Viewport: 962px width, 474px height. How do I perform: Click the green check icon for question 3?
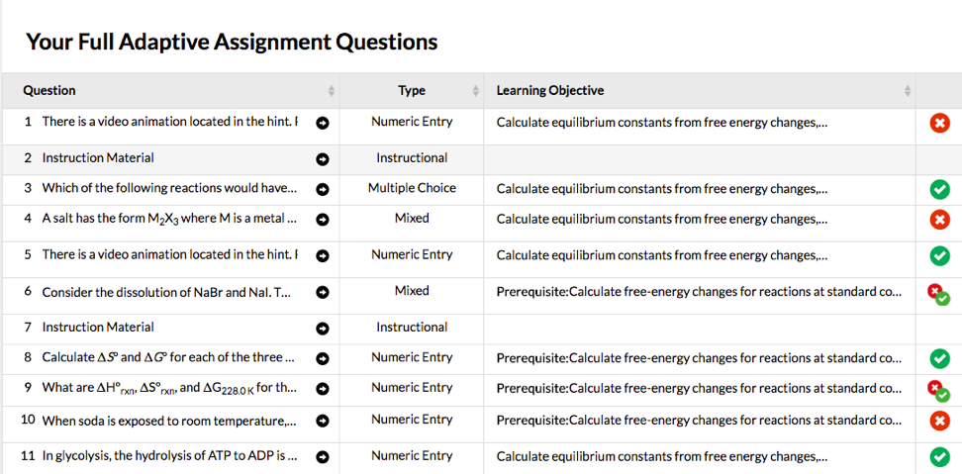click(x=939, y=189)
